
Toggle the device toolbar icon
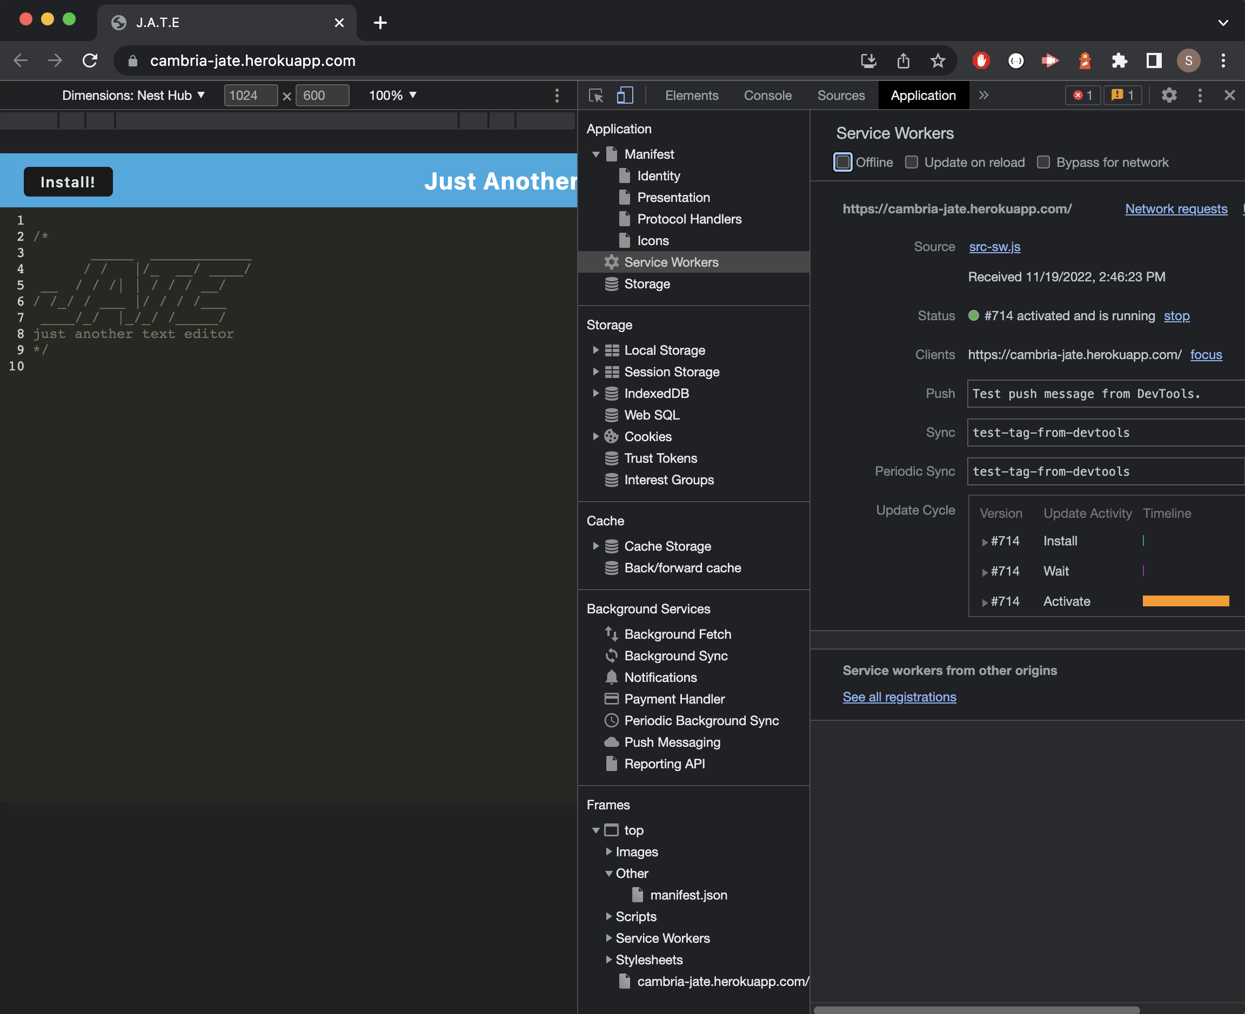[x=625, y=95]
